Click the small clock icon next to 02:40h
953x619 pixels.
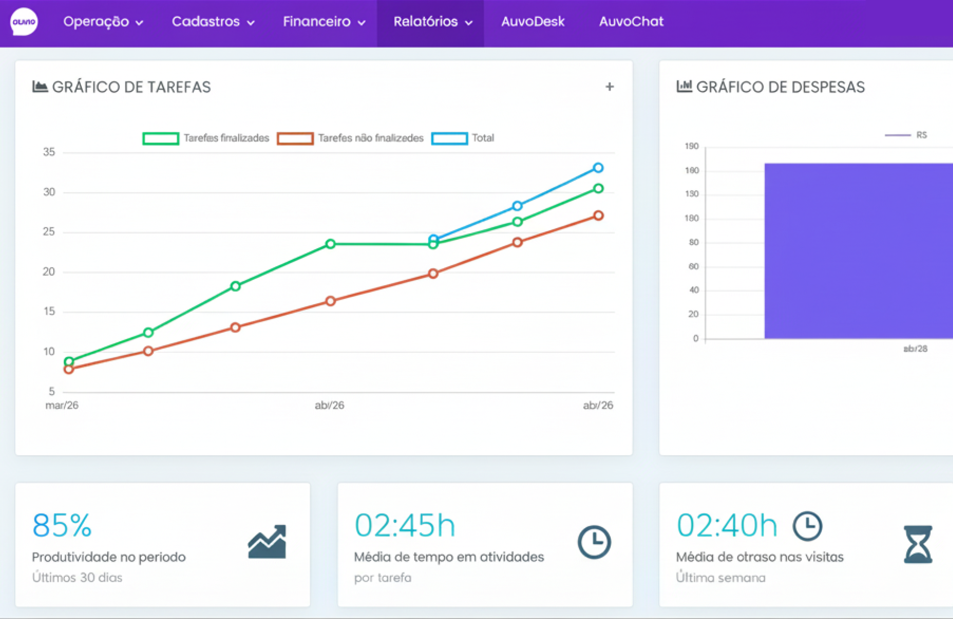807,526
